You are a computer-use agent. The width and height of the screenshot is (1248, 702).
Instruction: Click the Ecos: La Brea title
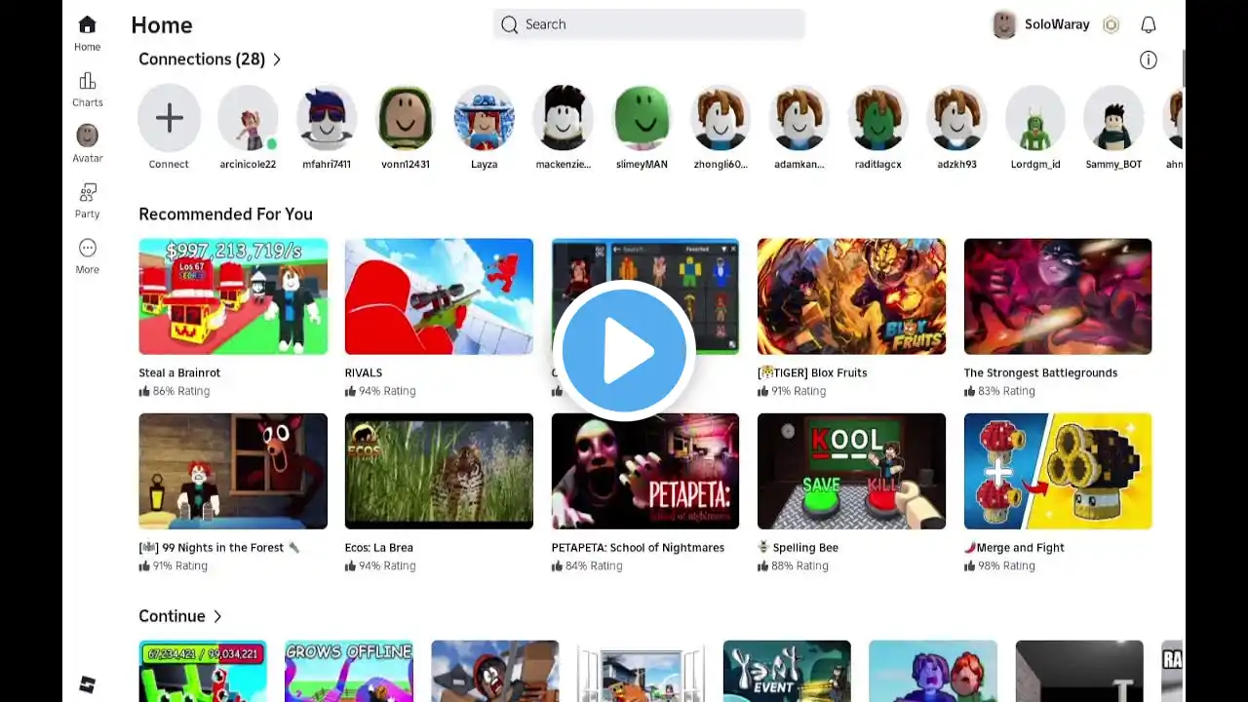379,548
